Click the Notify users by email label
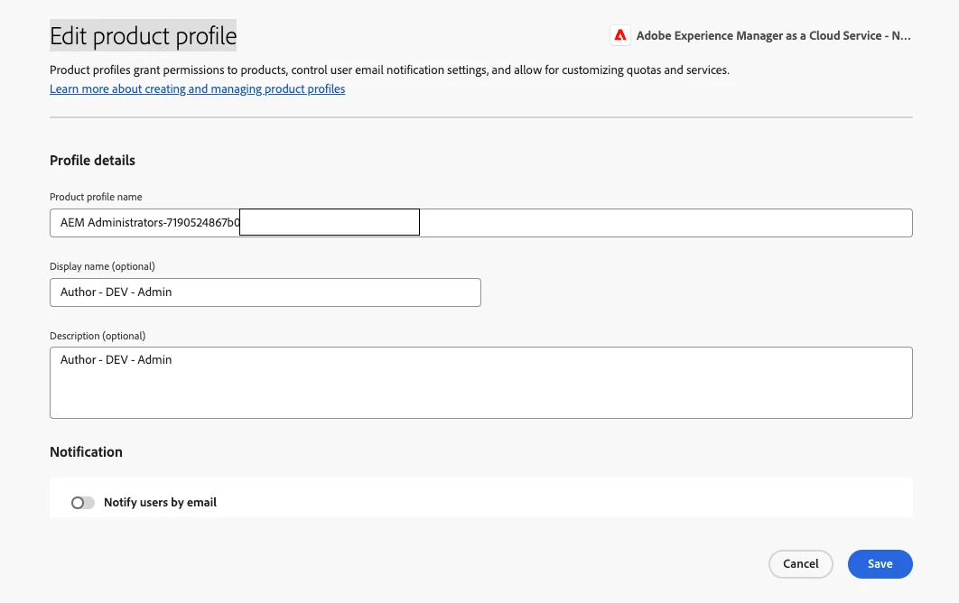Viewport: 959px width, 603px height. (160, 502)
